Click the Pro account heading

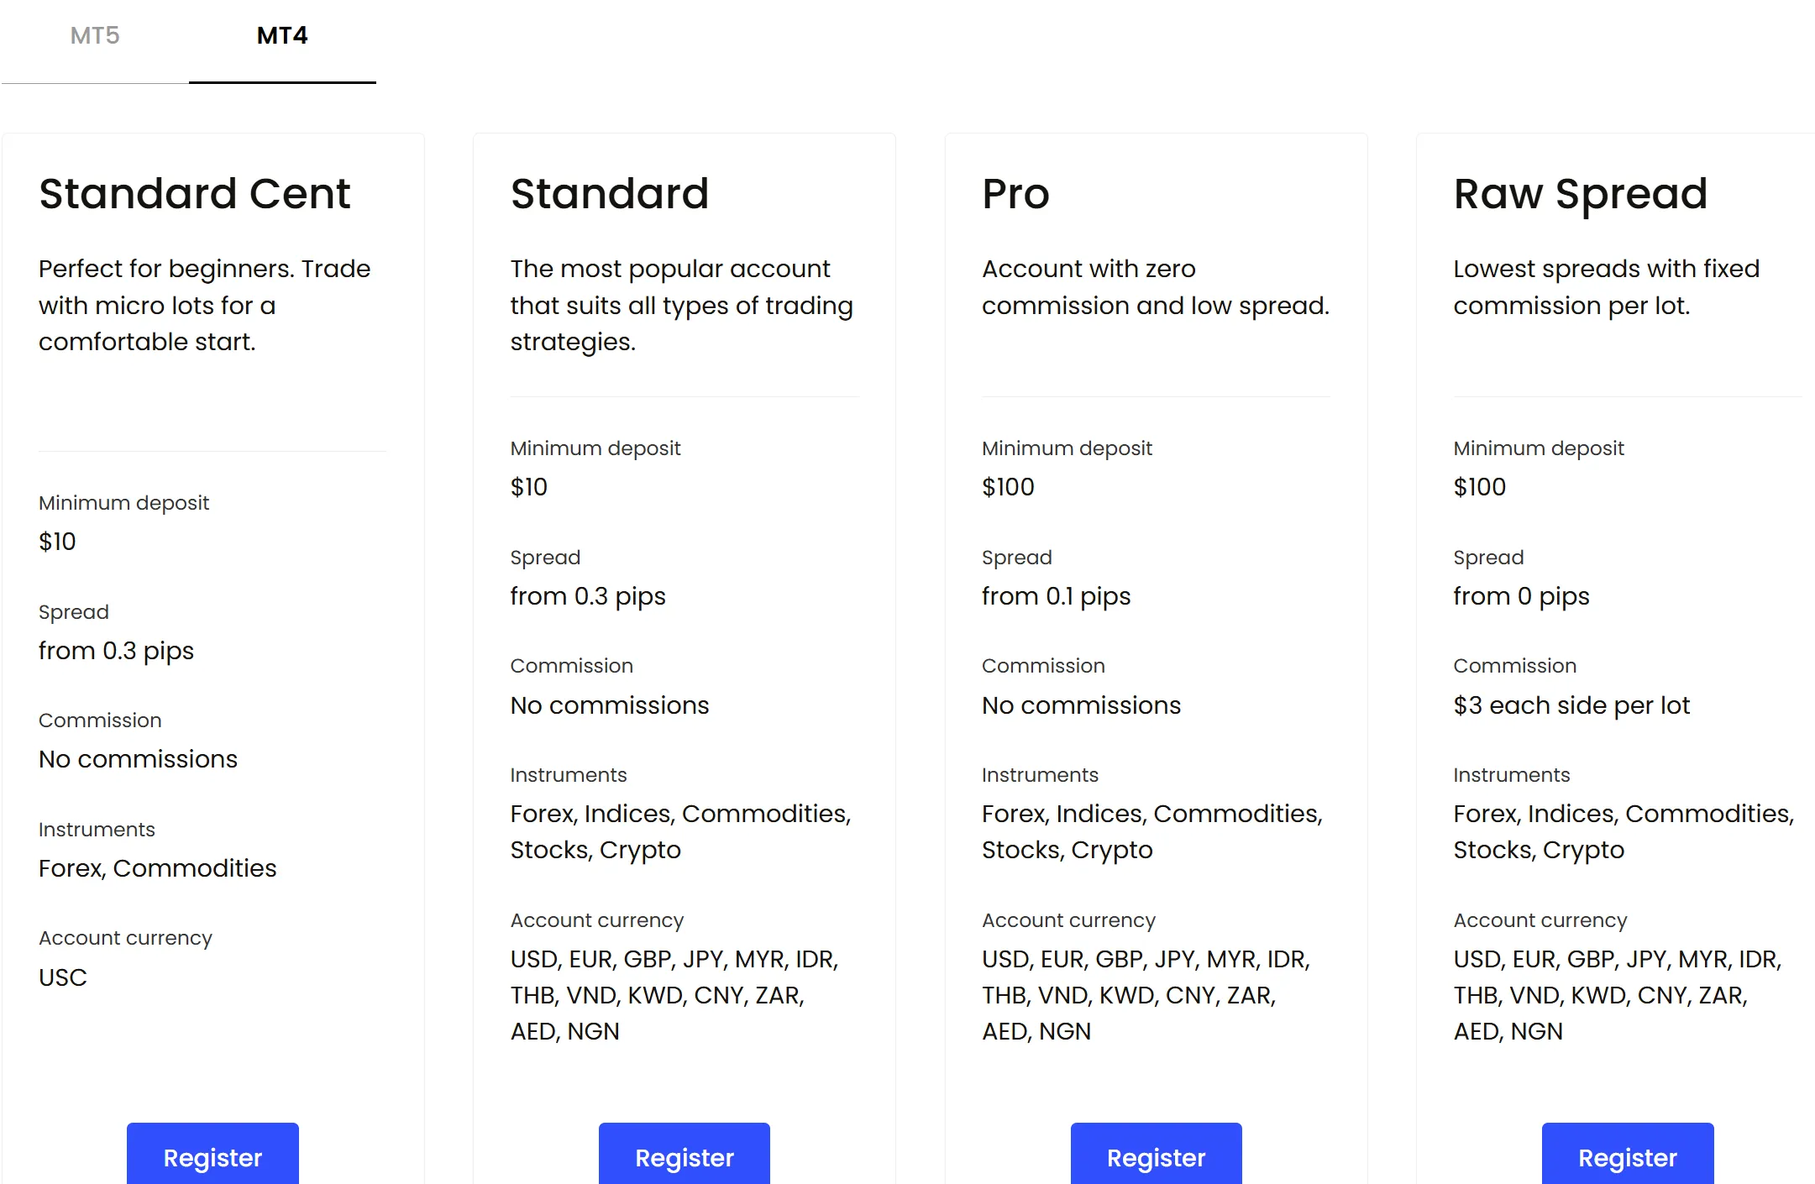(1015, 194)
